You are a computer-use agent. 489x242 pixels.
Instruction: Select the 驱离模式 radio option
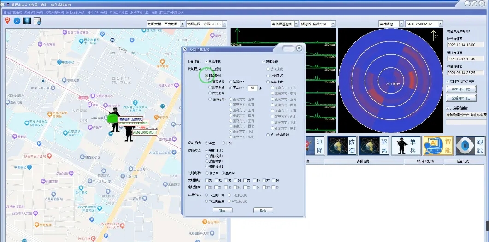pyautogui.click(x=268, y=82)
